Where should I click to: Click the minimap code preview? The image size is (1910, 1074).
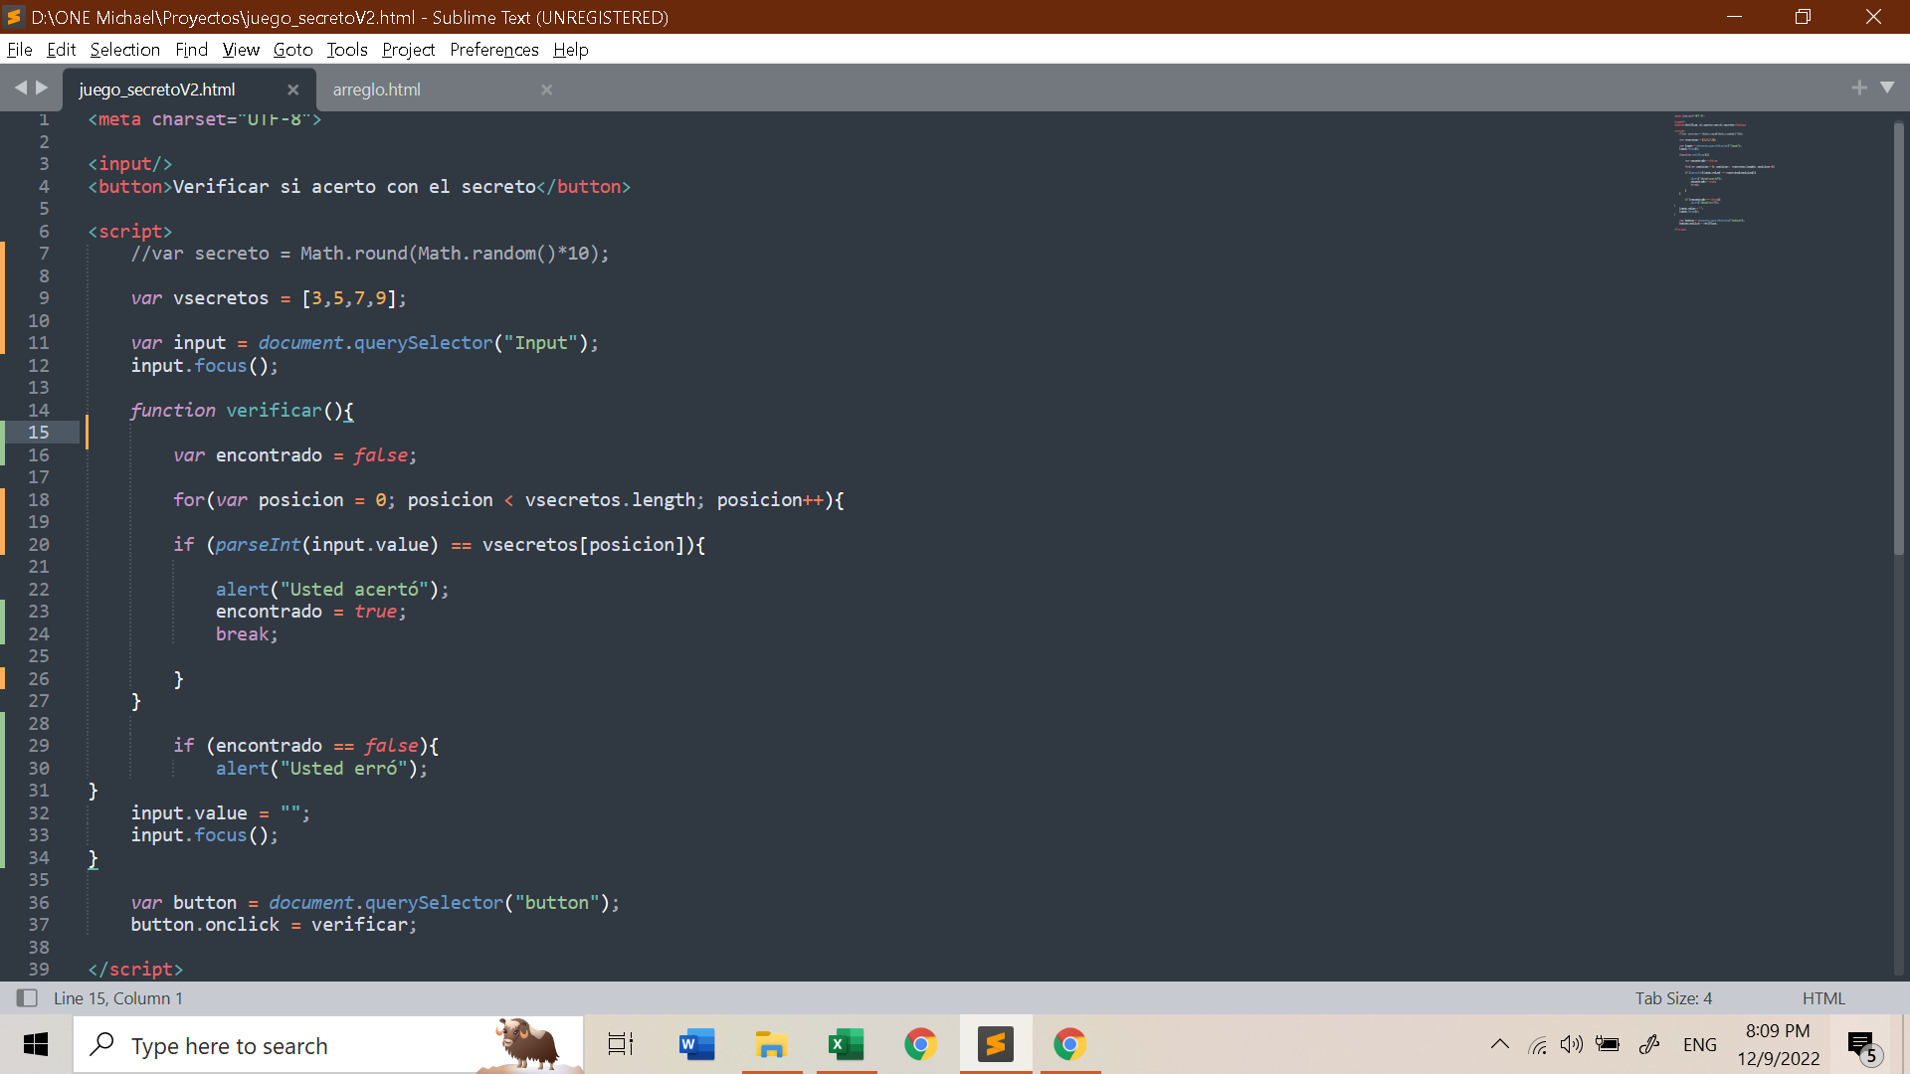[1724, 171]
